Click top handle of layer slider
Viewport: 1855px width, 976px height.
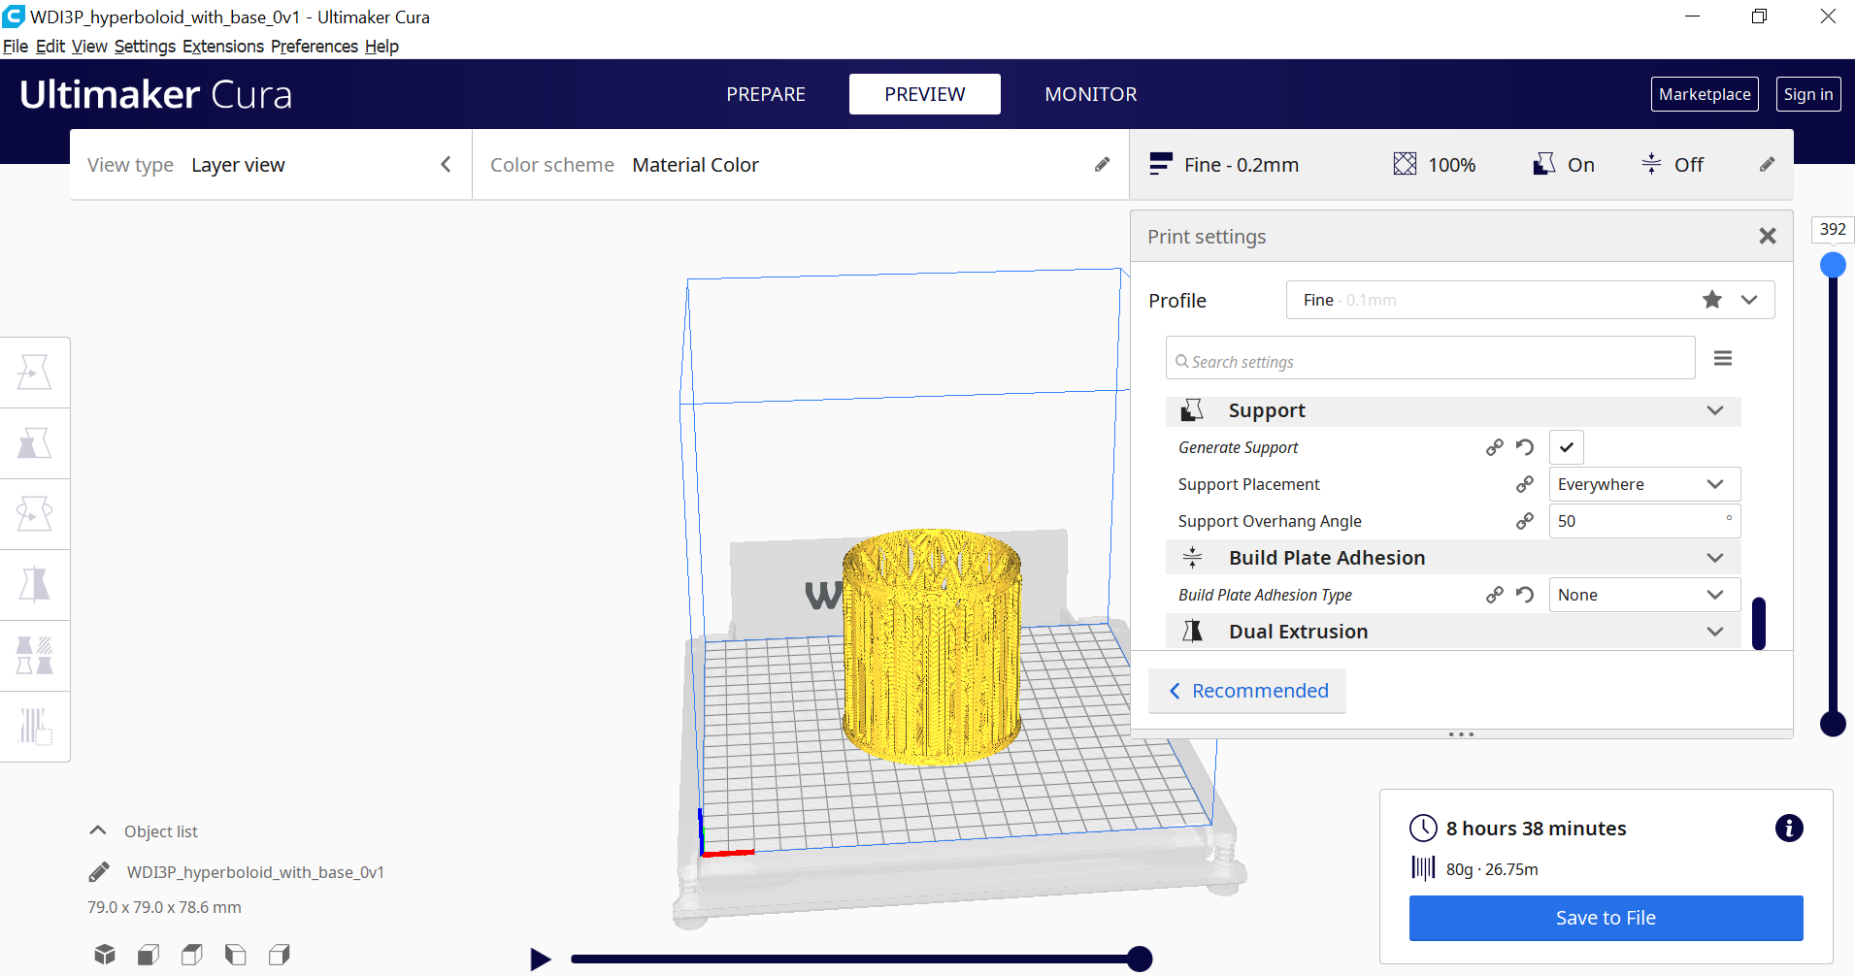tap(1833, 265)
